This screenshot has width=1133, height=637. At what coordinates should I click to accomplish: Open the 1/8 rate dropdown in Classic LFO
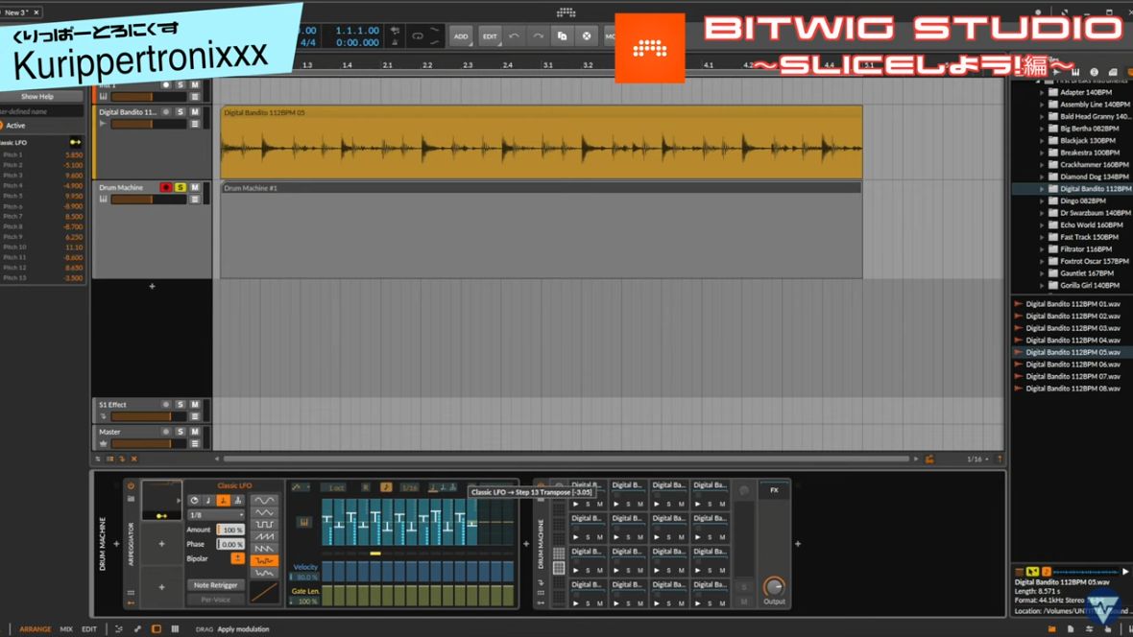coord(216,515)
